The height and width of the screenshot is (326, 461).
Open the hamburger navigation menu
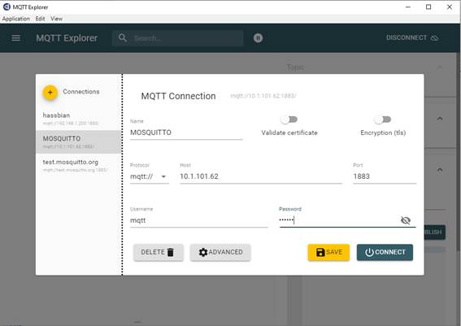pos(16,38)
